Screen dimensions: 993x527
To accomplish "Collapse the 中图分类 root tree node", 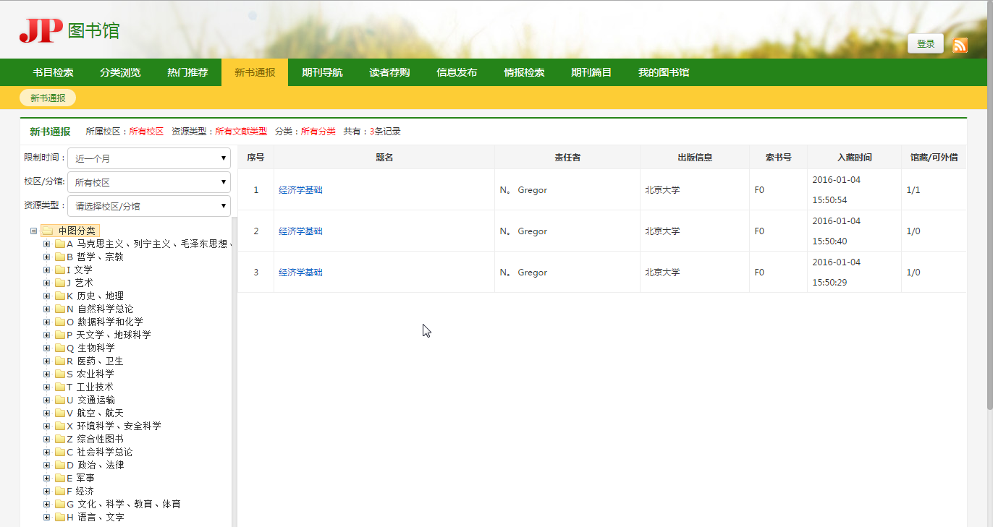I will click(x=33, y=231).
